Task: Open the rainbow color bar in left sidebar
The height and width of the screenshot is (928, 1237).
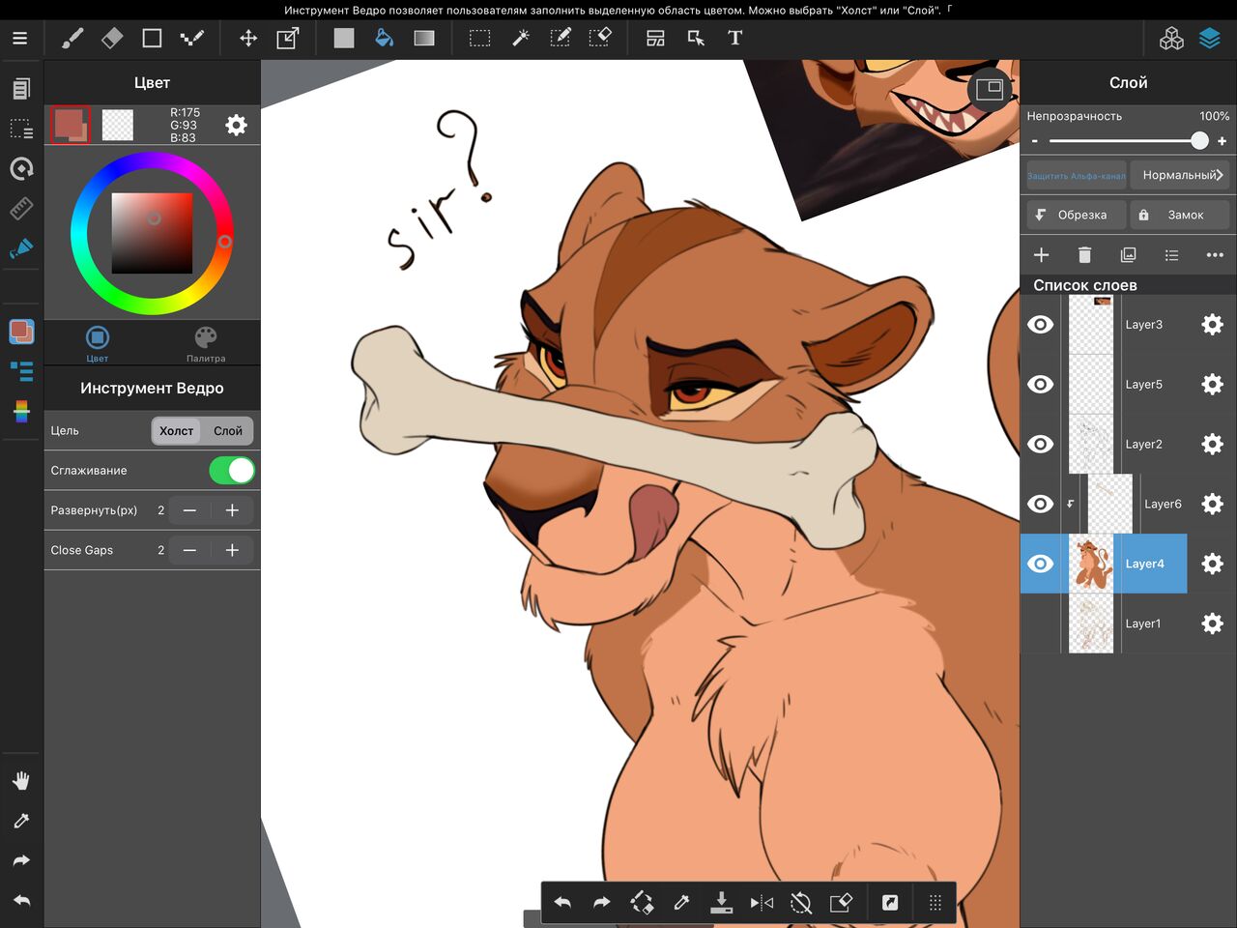Action: [21, 412]
